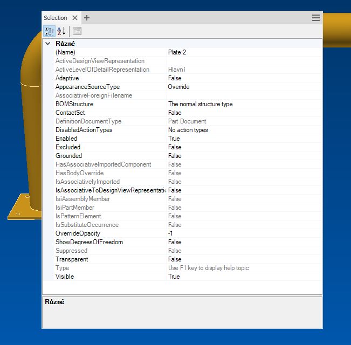Image resolution: width=351 pixels, height=345 pixels.
Task: Select the Excluded property
Action: (x=68, y=147)
